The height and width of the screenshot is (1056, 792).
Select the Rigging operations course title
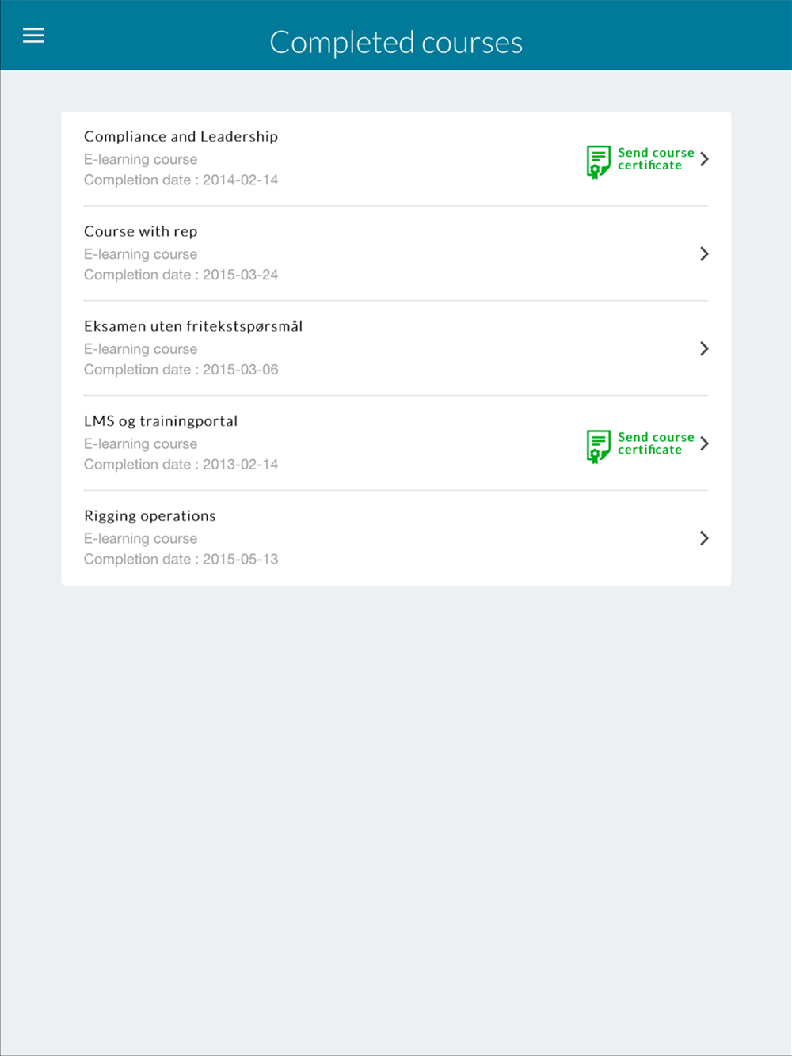coord(150,516)
